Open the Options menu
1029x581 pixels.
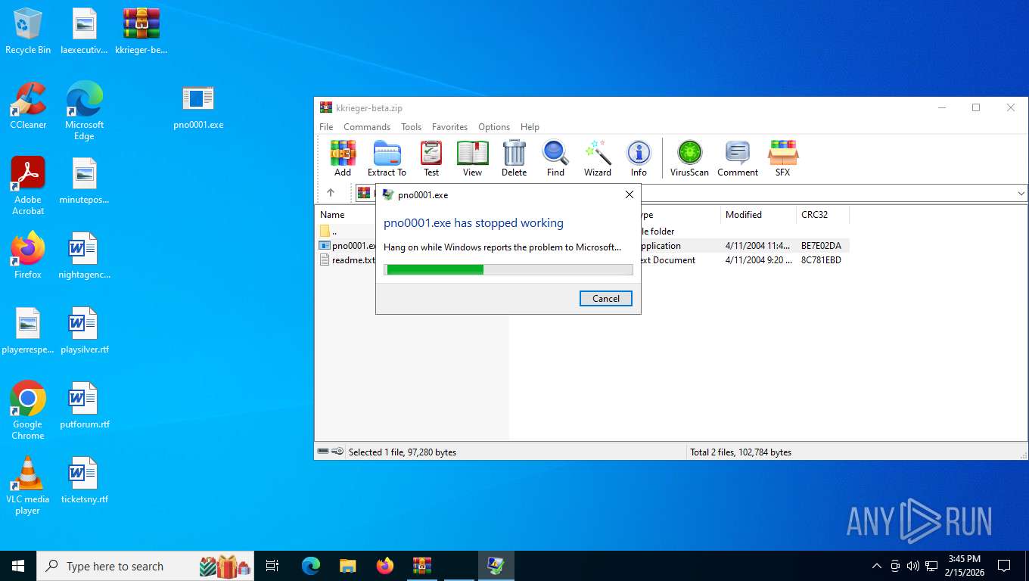[x=494, y=127]
